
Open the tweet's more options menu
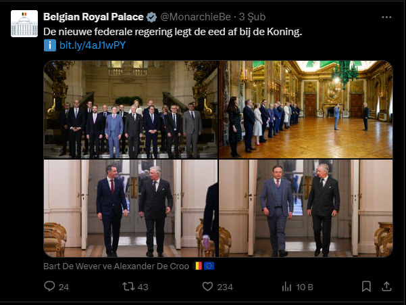tap(384, 16)
